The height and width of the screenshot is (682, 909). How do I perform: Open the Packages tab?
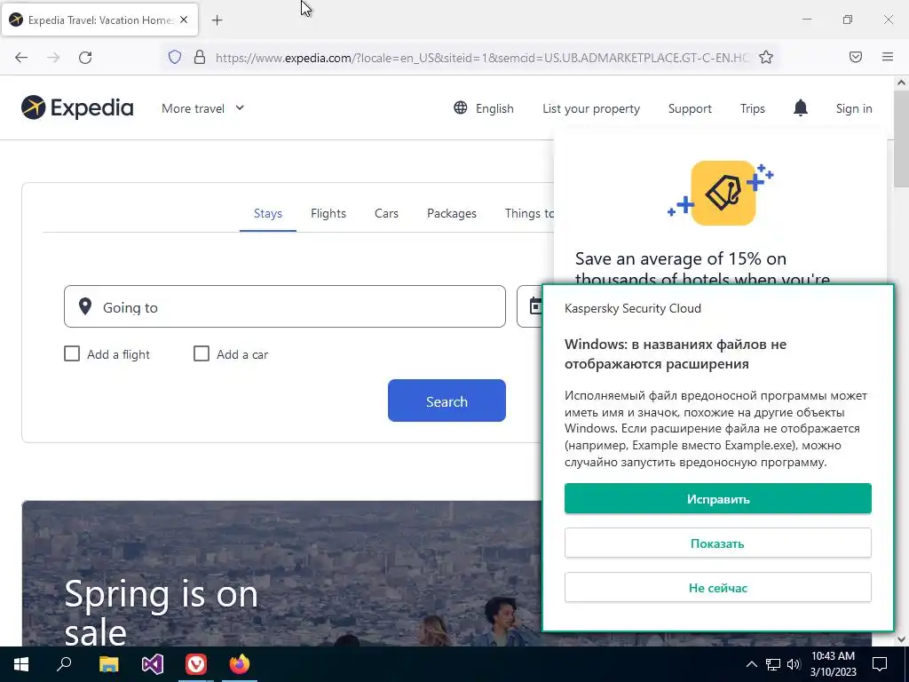pyautogui.click(x=452, y=213)
